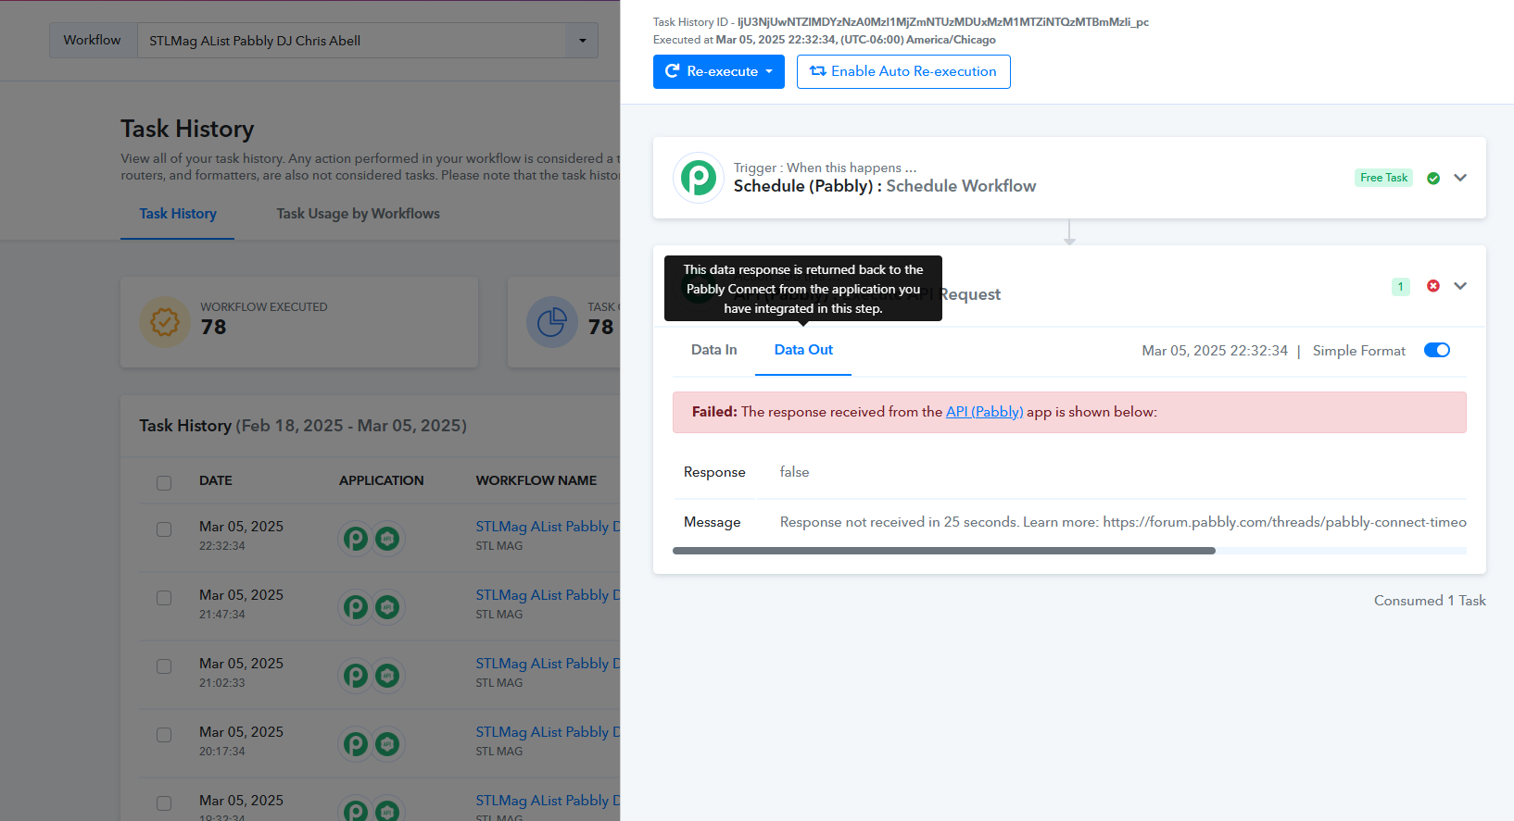1514x821 pixels.
Task: Click API app icon in 21:02:33 row
Action: [387, 675]
